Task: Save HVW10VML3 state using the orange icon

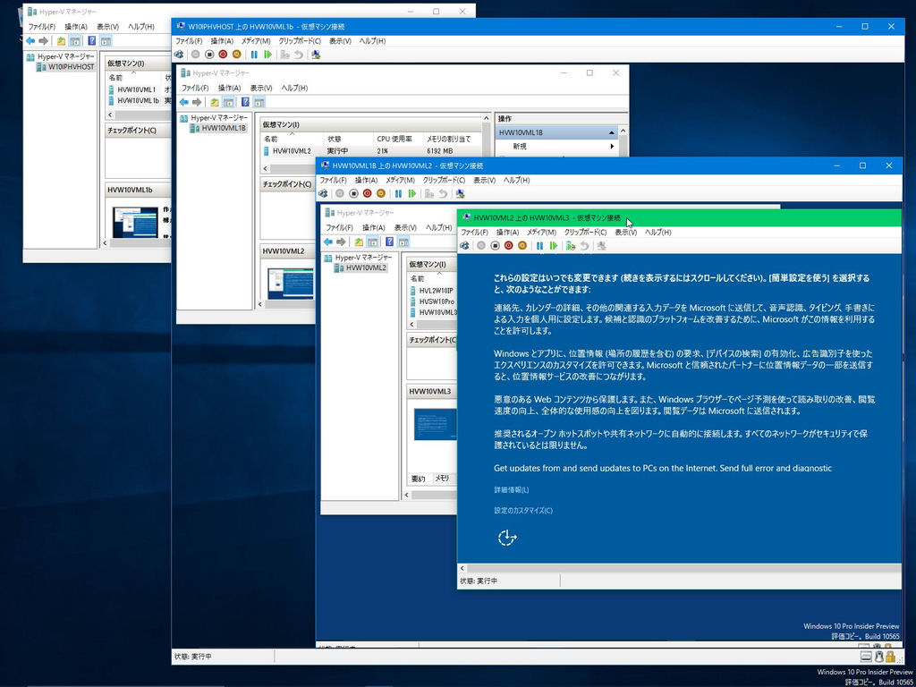Action: tap(522, 246)
